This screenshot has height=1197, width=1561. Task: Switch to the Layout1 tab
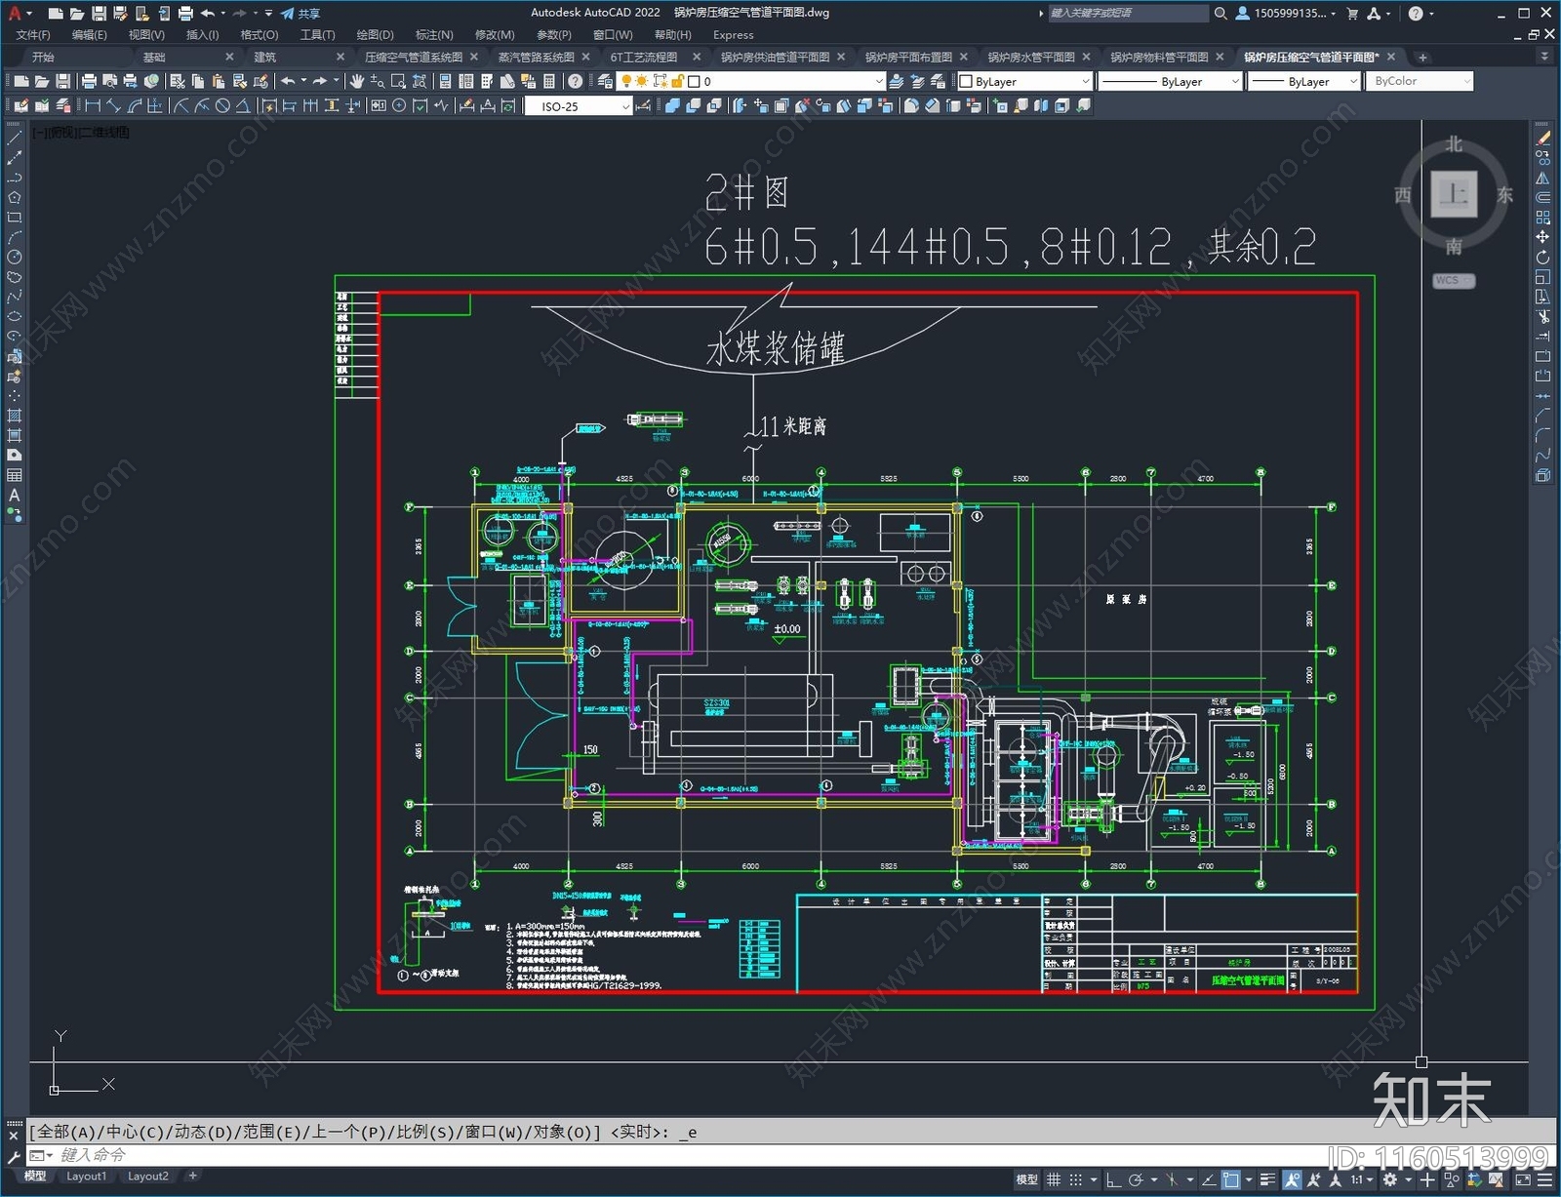[x=86, y=1177]
